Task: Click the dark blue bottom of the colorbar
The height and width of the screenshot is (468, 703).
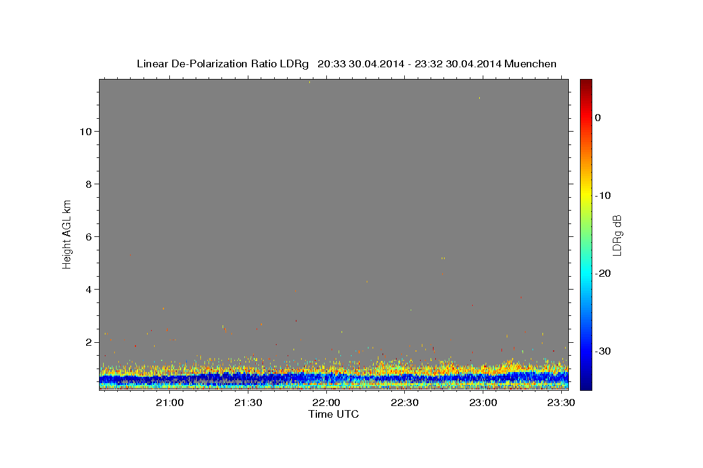Action: 586,383
